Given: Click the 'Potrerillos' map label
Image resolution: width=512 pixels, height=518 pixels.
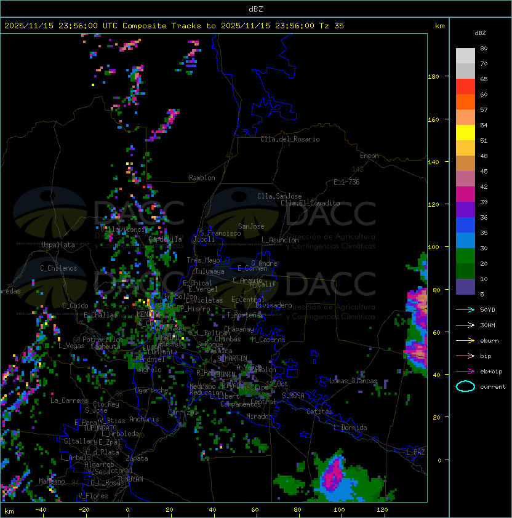Looking at the screenshot, I should (x=103, y=340).
